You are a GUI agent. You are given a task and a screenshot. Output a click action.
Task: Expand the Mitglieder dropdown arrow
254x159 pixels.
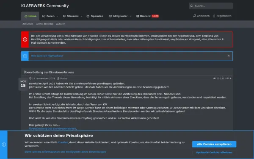tap(130, 16)
